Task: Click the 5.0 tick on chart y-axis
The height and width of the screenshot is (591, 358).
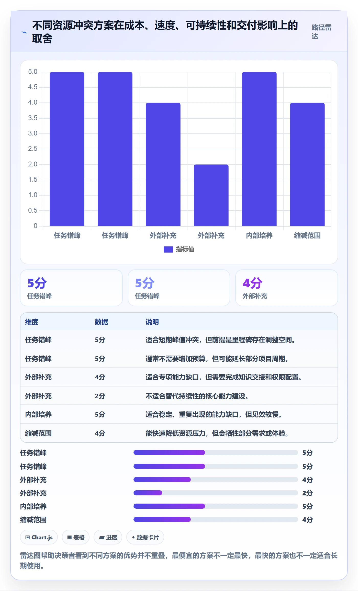Action: (x=33, y=72)
